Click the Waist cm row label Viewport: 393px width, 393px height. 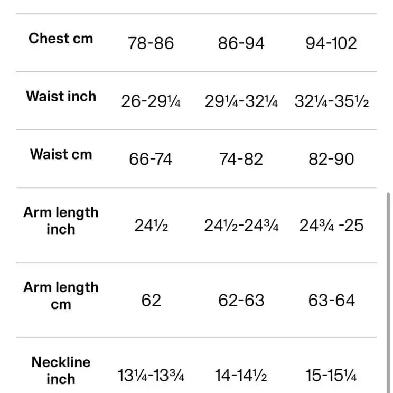61,155
